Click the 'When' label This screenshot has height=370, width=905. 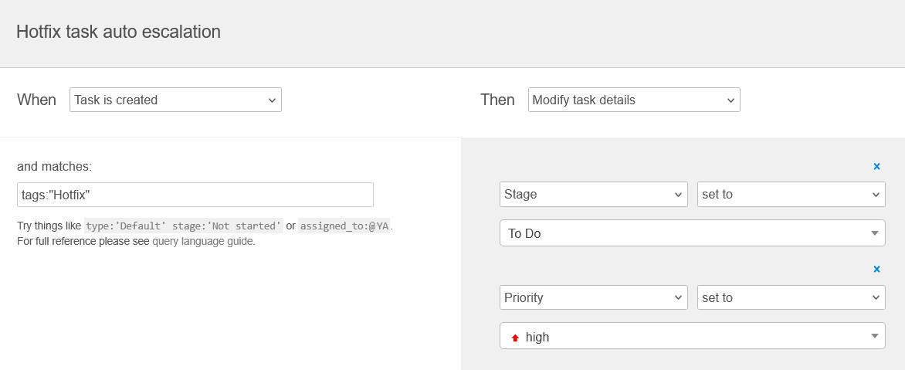tap(36, 100)
